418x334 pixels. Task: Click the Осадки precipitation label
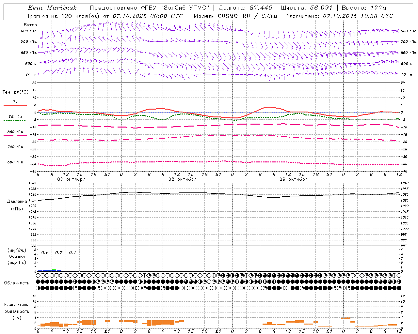[17, 256]
